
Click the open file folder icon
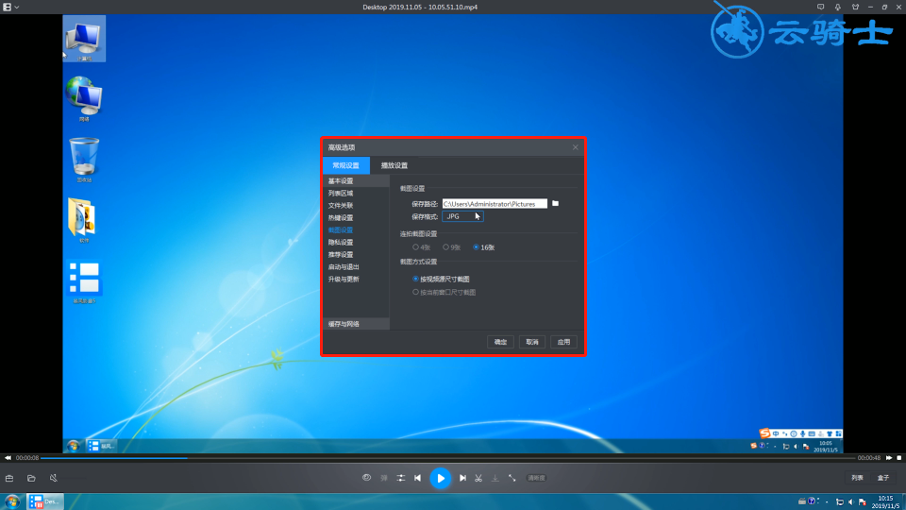(31, 478)
